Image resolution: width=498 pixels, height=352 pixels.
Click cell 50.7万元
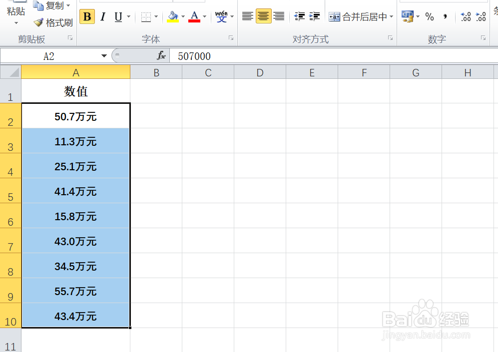point(75,116)
